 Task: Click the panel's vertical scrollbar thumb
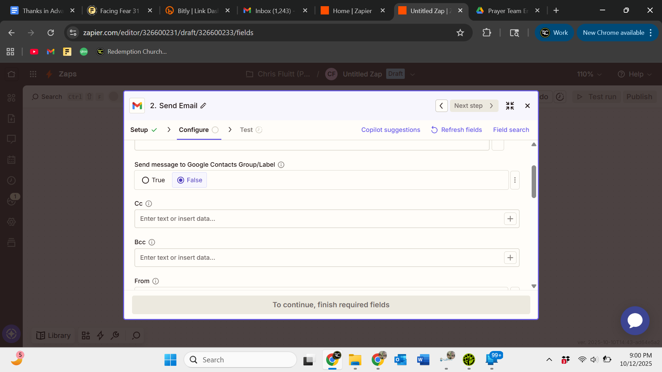point(534,182)
